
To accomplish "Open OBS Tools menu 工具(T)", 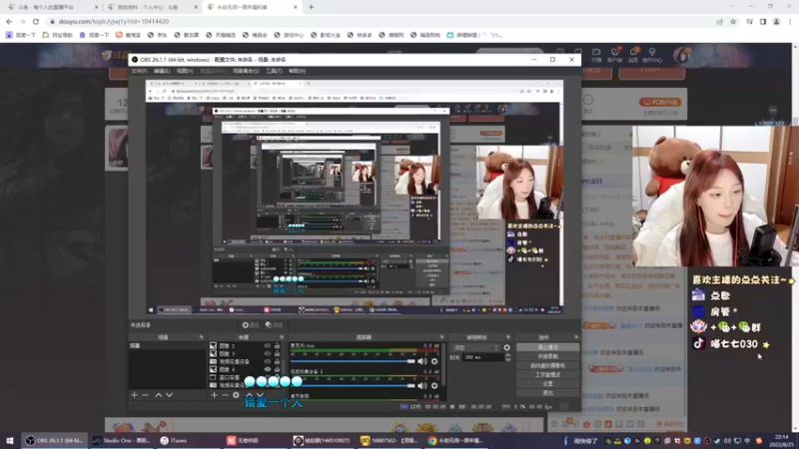I will pos(274,71).
